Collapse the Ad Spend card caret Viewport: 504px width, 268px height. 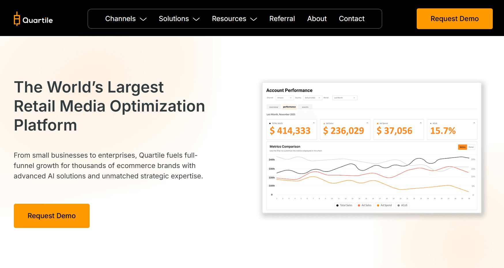coord(421,123)
